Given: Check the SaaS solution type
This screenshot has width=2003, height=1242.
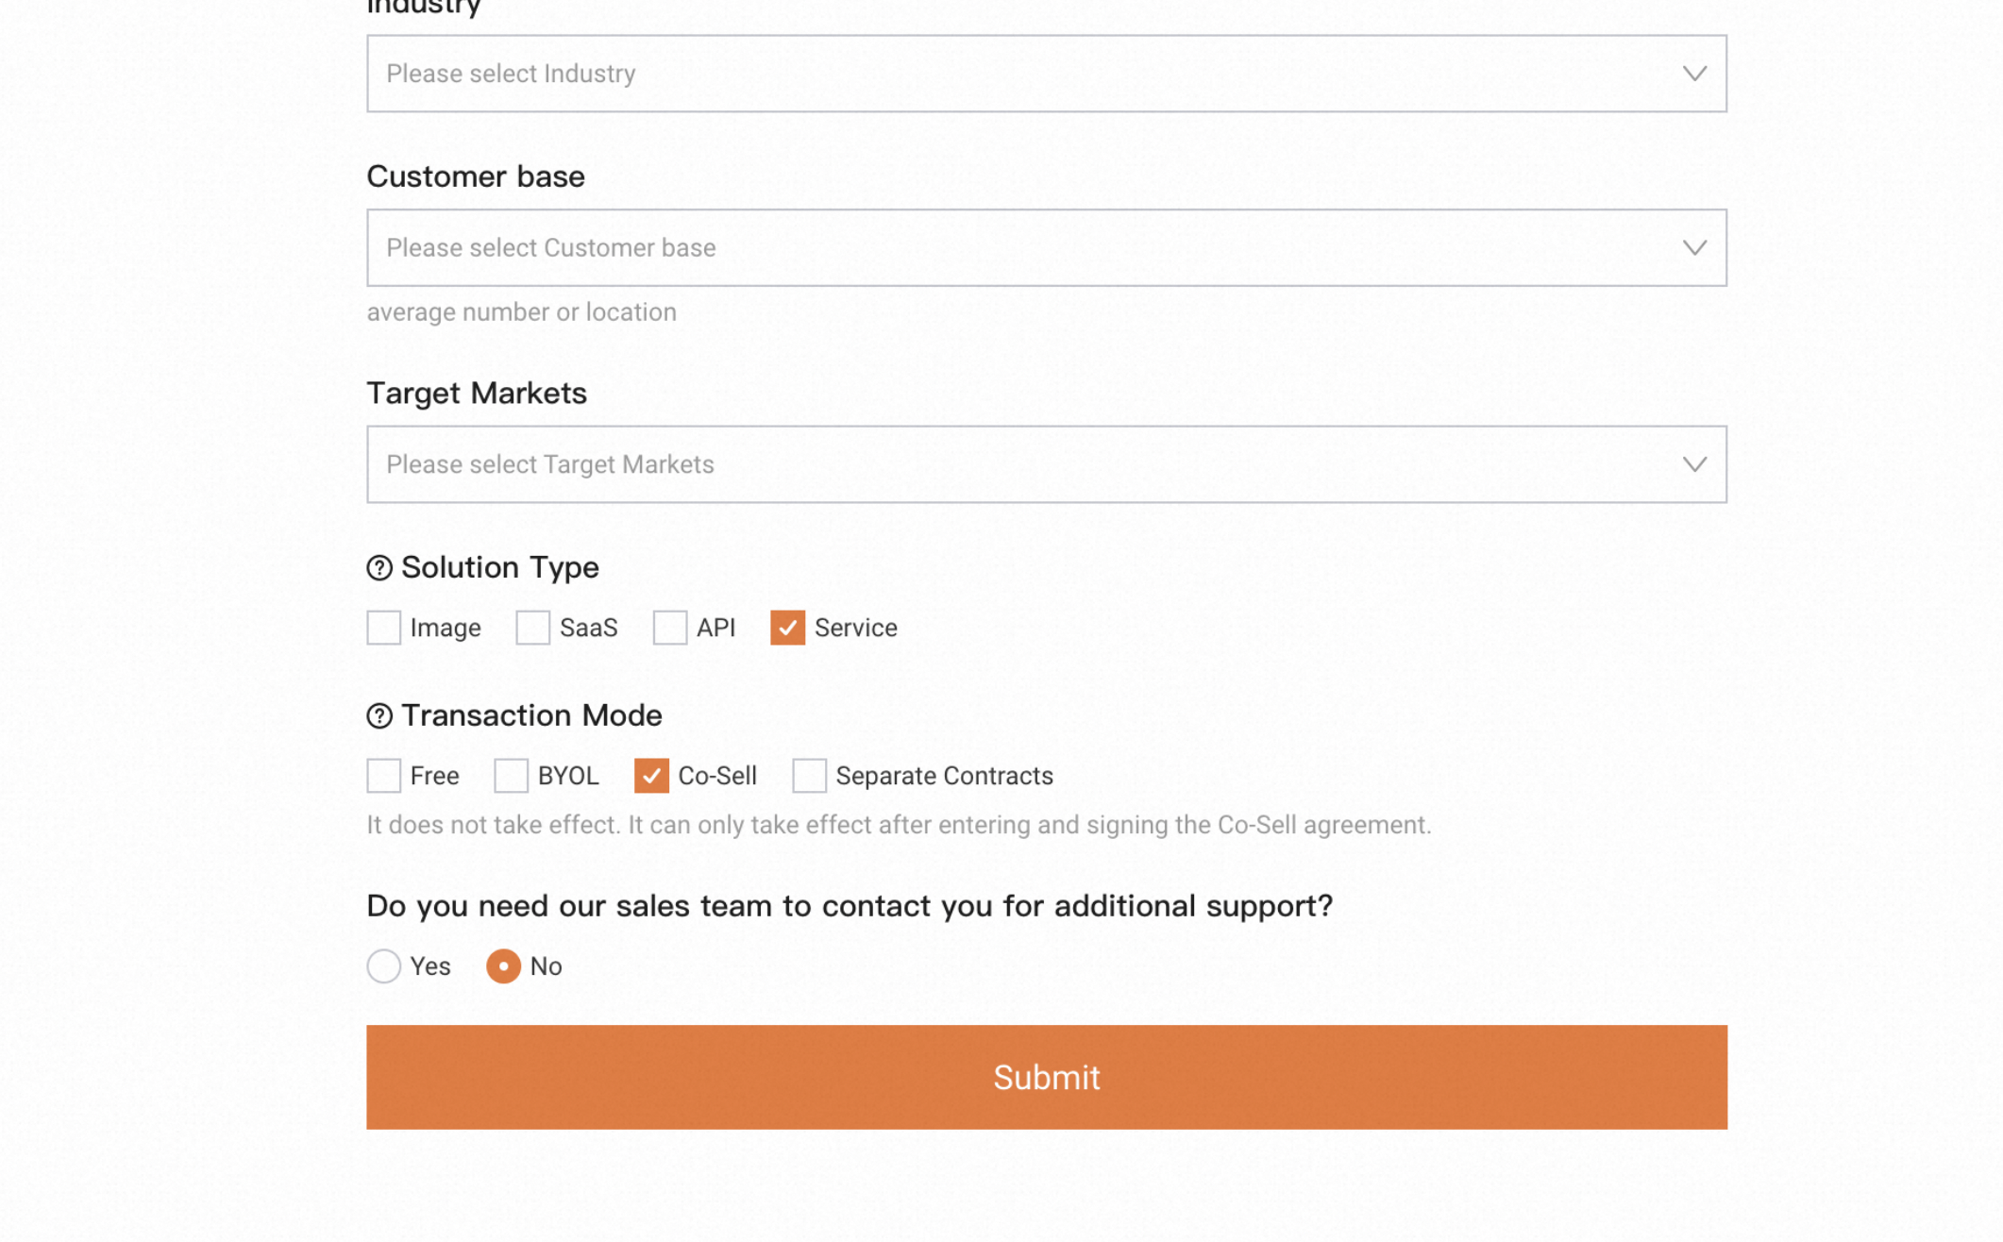Looking at the screenshot, I should point(532,628).
